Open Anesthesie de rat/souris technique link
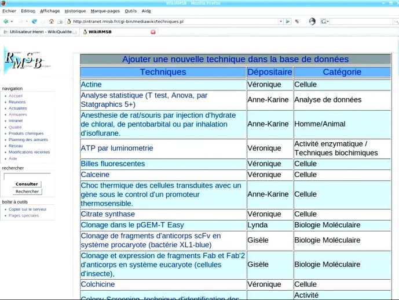This screenshot has width=399, height=300. click(158, 124)
